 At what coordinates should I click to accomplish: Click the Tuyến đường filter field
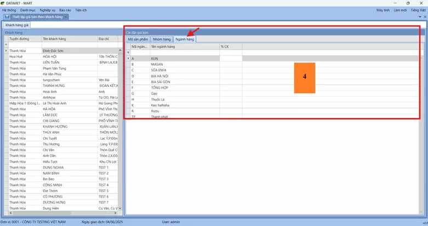coord(25,45)
